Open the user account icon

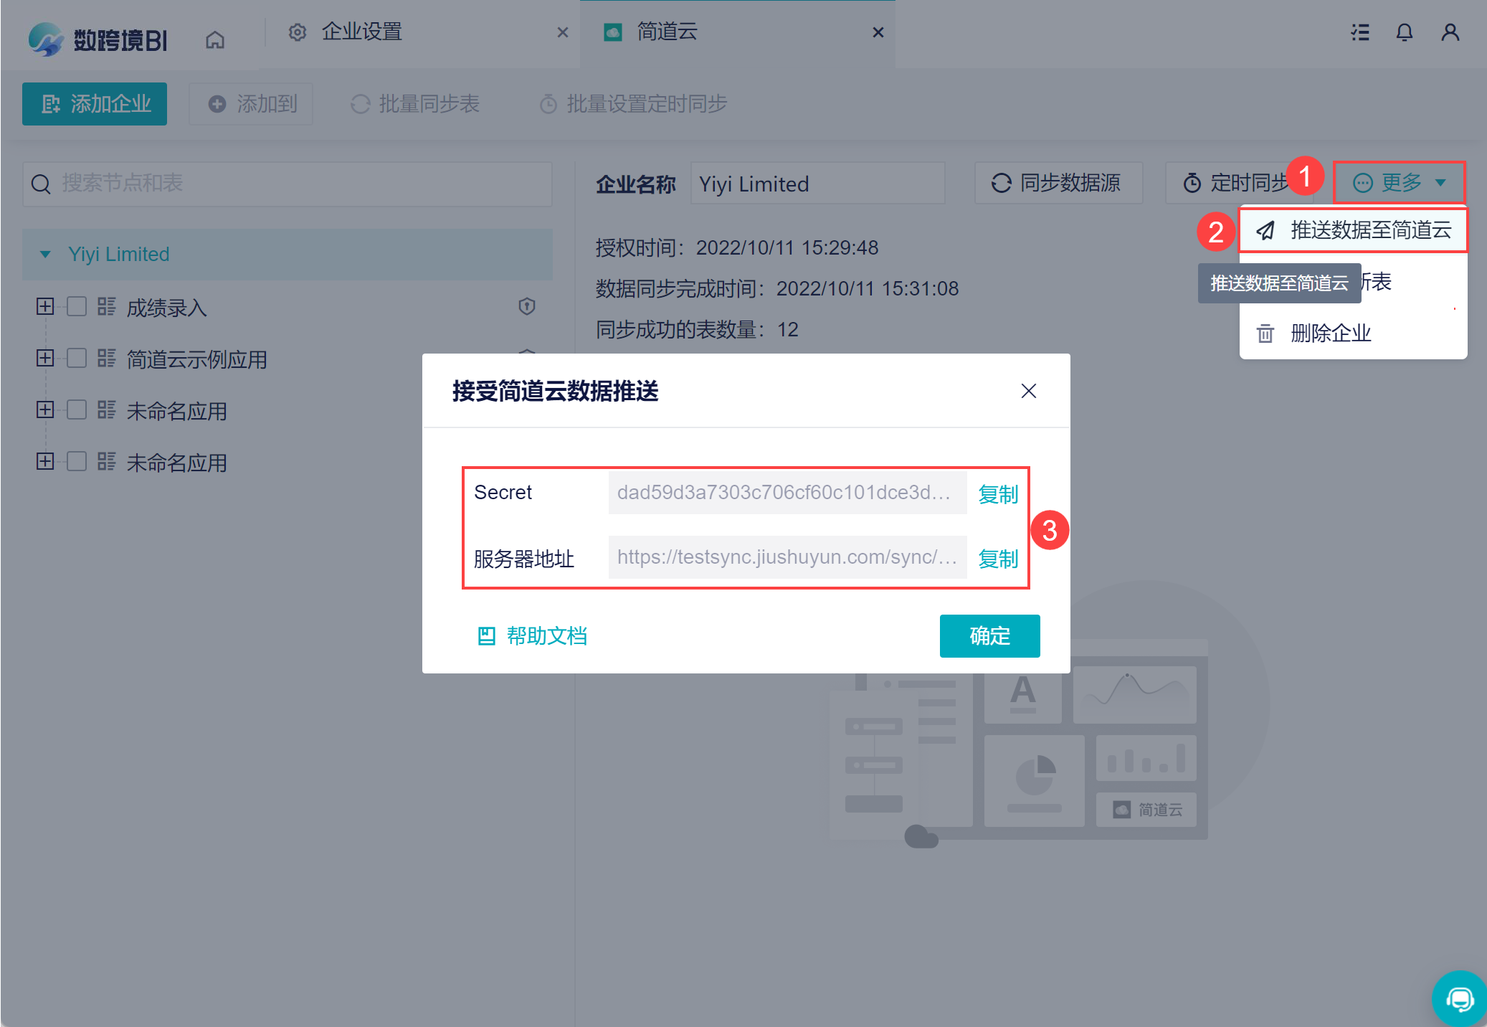point(1450,32)
